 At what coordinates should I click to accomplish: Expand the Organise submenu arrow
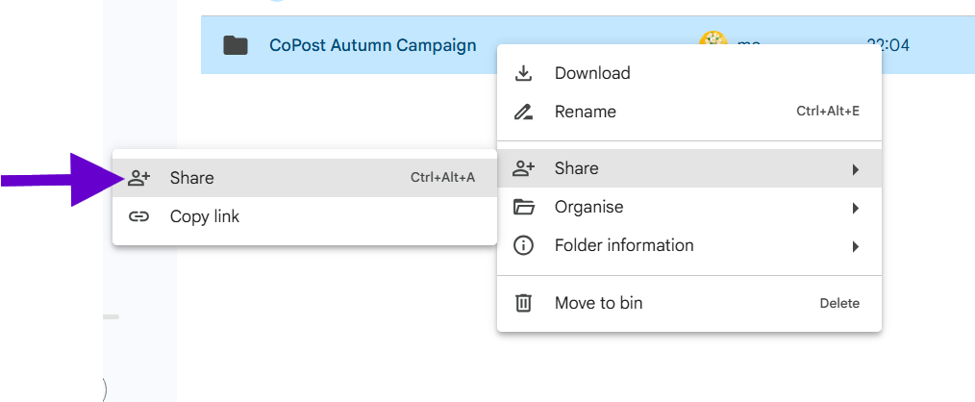click(x=855, y=208)
